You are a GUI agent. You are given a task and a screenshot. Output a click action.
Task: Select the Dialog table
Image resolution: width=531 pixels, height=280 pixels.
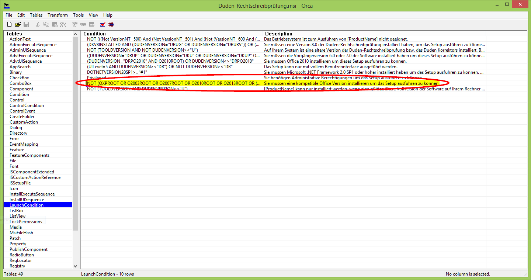click(x=16, y=128)
